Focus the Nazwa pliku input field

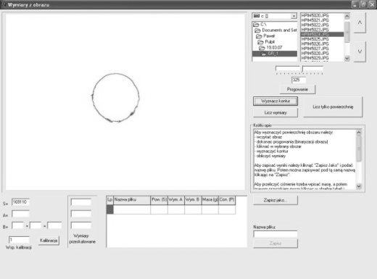[275, 234]
